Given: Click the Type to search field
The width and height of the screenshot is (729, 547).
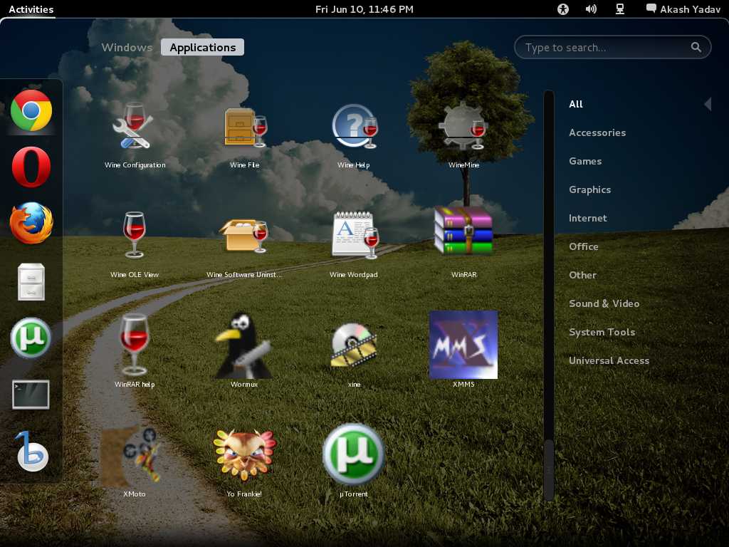Looking at the screenshot, I should tap(605, 48).
